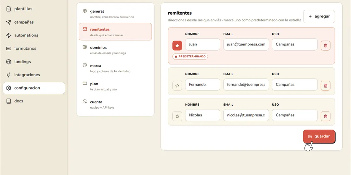Click the landings globe icon

8,62
